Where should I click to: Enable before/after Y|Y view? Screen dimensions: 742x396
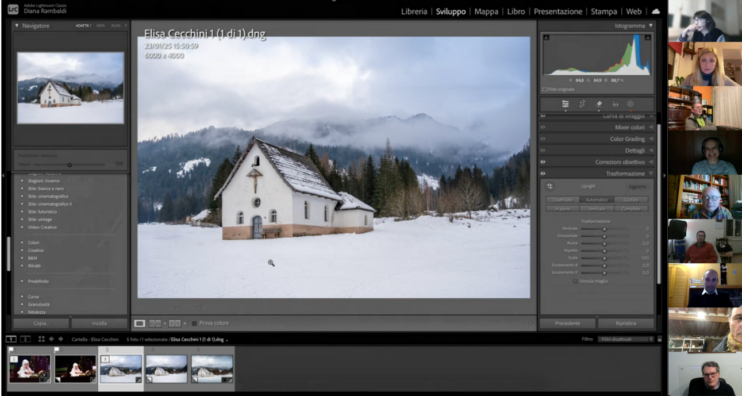[x=174, y=324]
